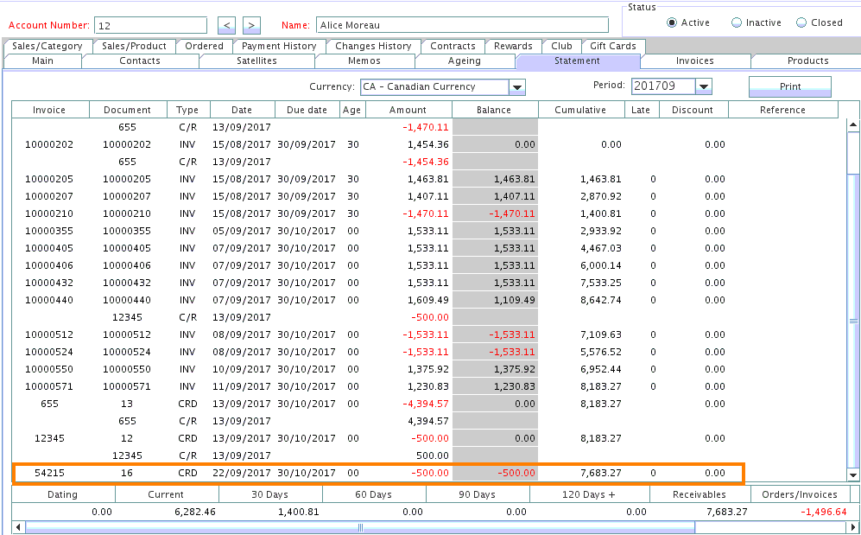Go to previous account with left arrow

[225, 25]
